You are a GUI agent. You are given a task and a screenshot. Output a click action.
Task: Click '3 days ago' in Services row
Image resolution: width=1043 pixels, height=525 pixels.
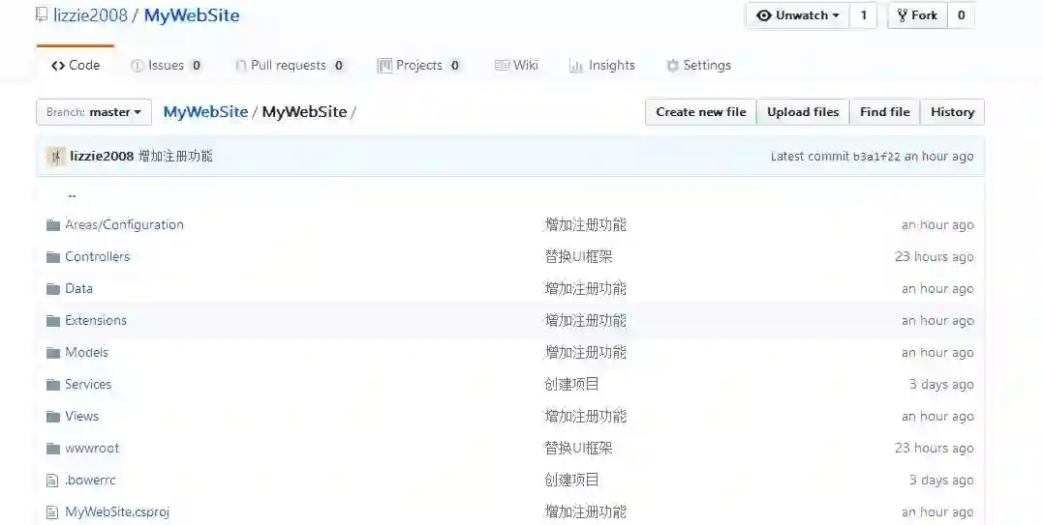pyautogui.click(x=941, y=384)
